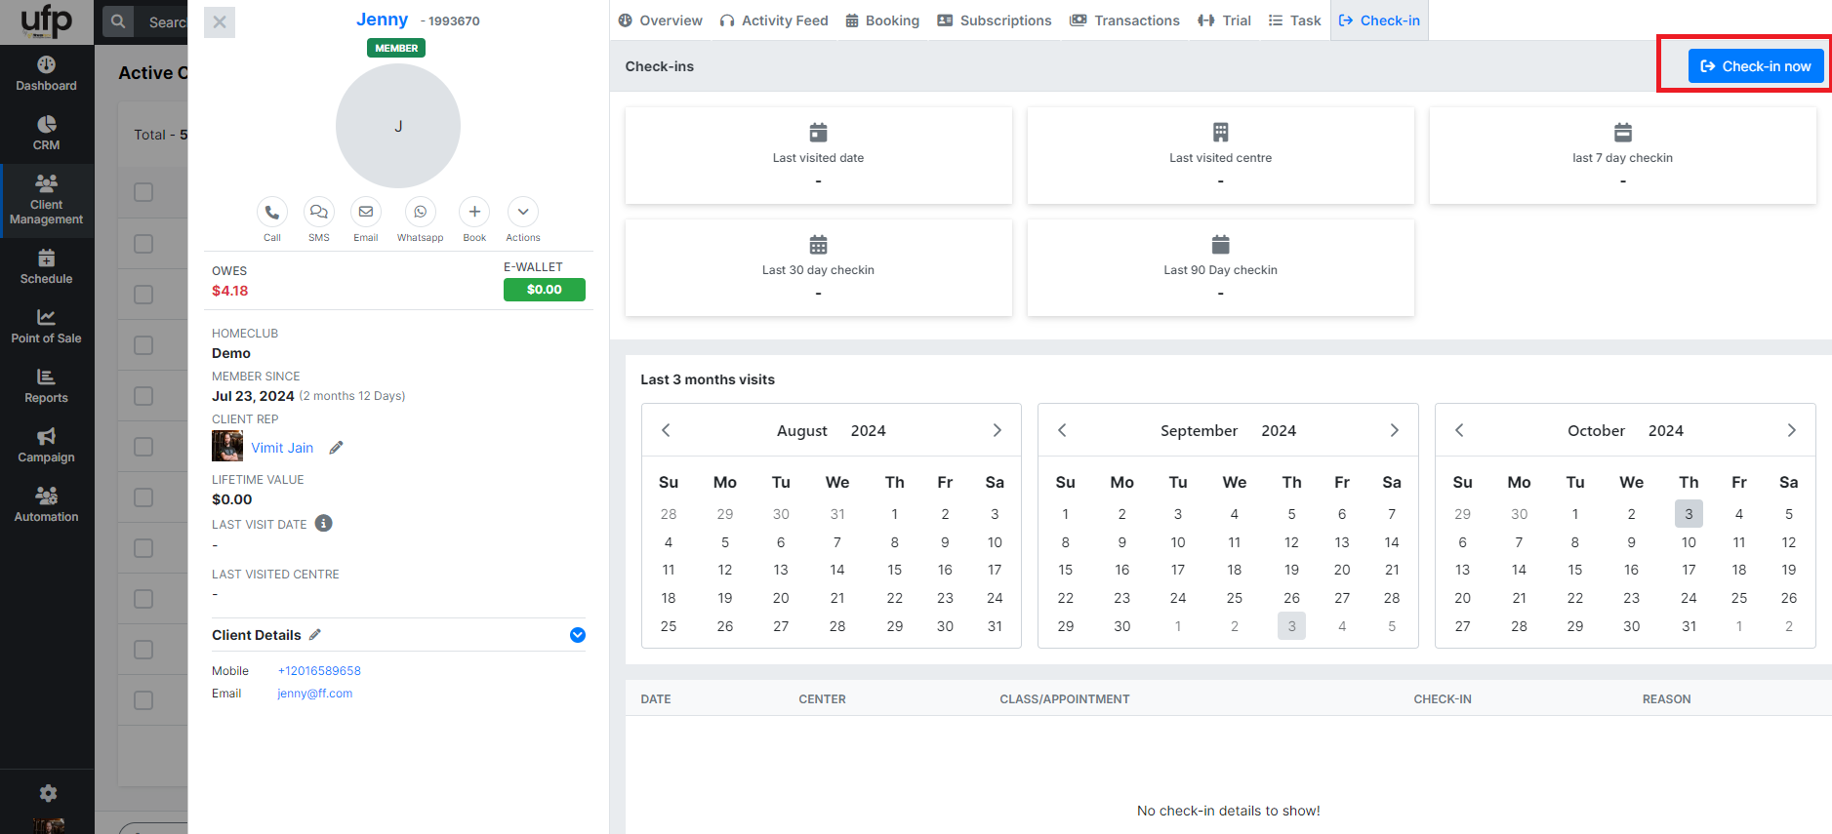This screenshot has width=1832, height=834.
Task: Open the Actions dropdown
Action: (x=523, y=213)
